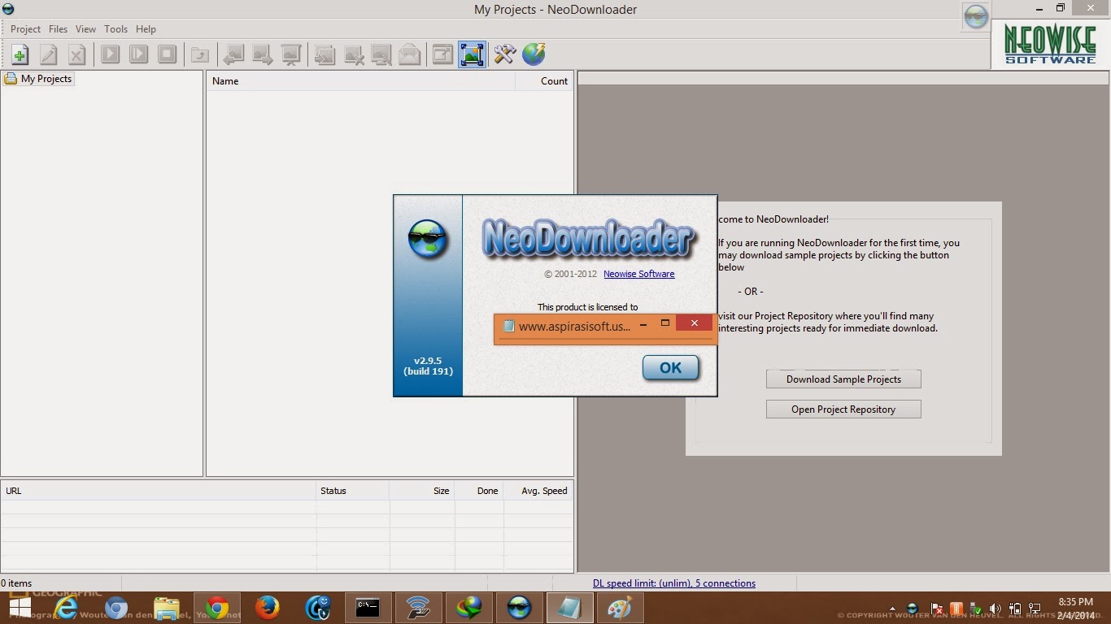Click the DL speed limit status link

click(x=674, y=583)
